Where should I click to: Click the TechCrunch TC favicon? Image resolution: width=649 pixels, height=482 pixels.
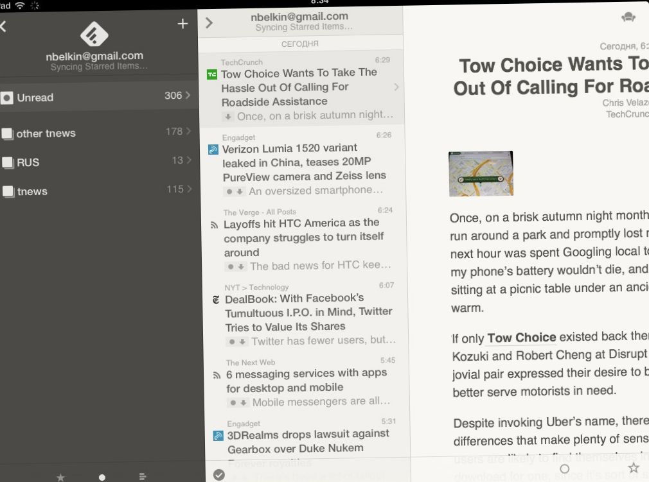pyautogui.click(x=212, y=74)
